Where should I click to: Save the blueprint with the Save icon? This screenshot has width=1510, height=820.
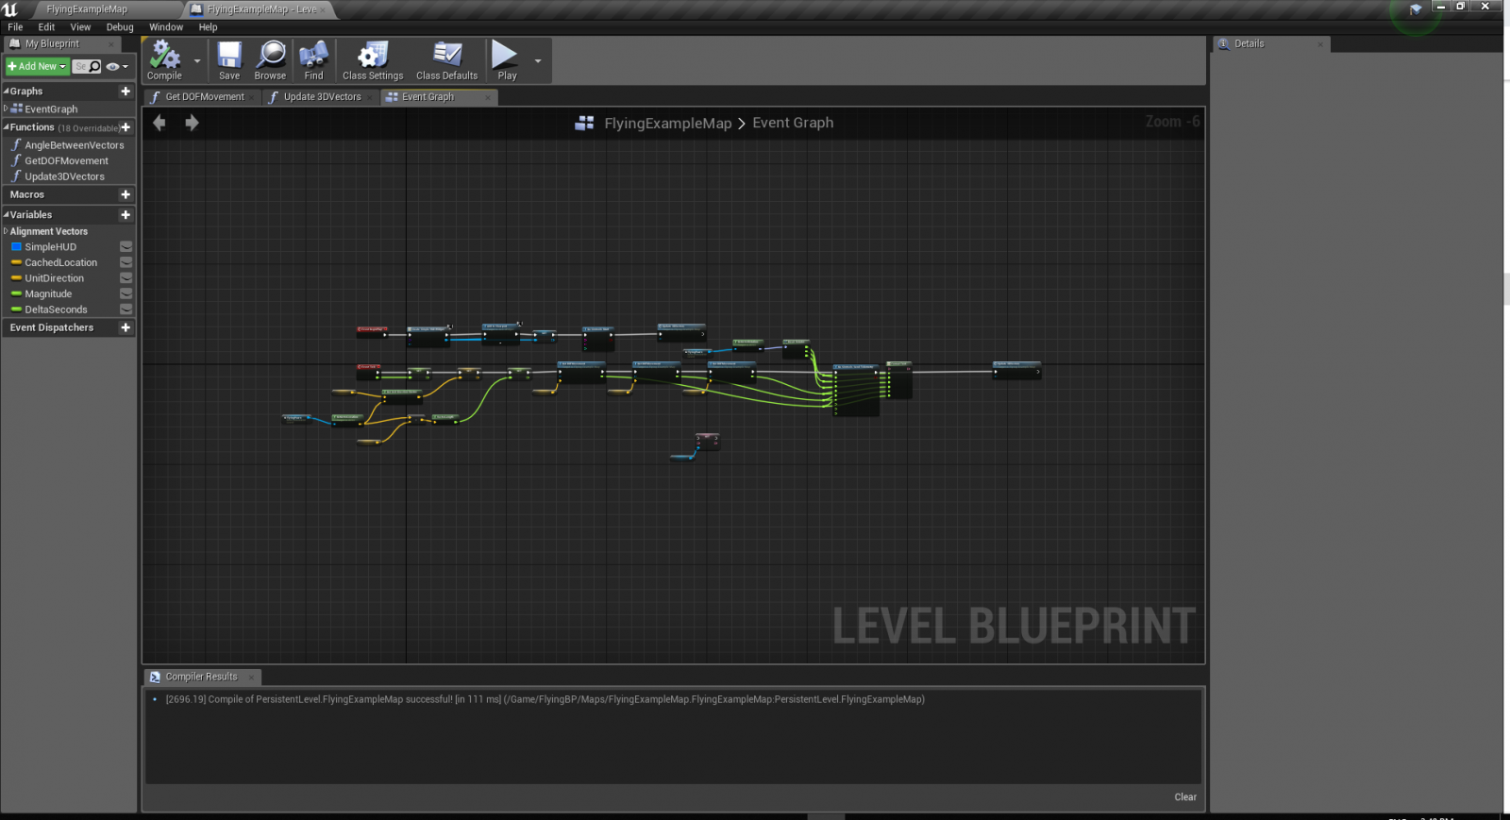click(x=229, y=60)
